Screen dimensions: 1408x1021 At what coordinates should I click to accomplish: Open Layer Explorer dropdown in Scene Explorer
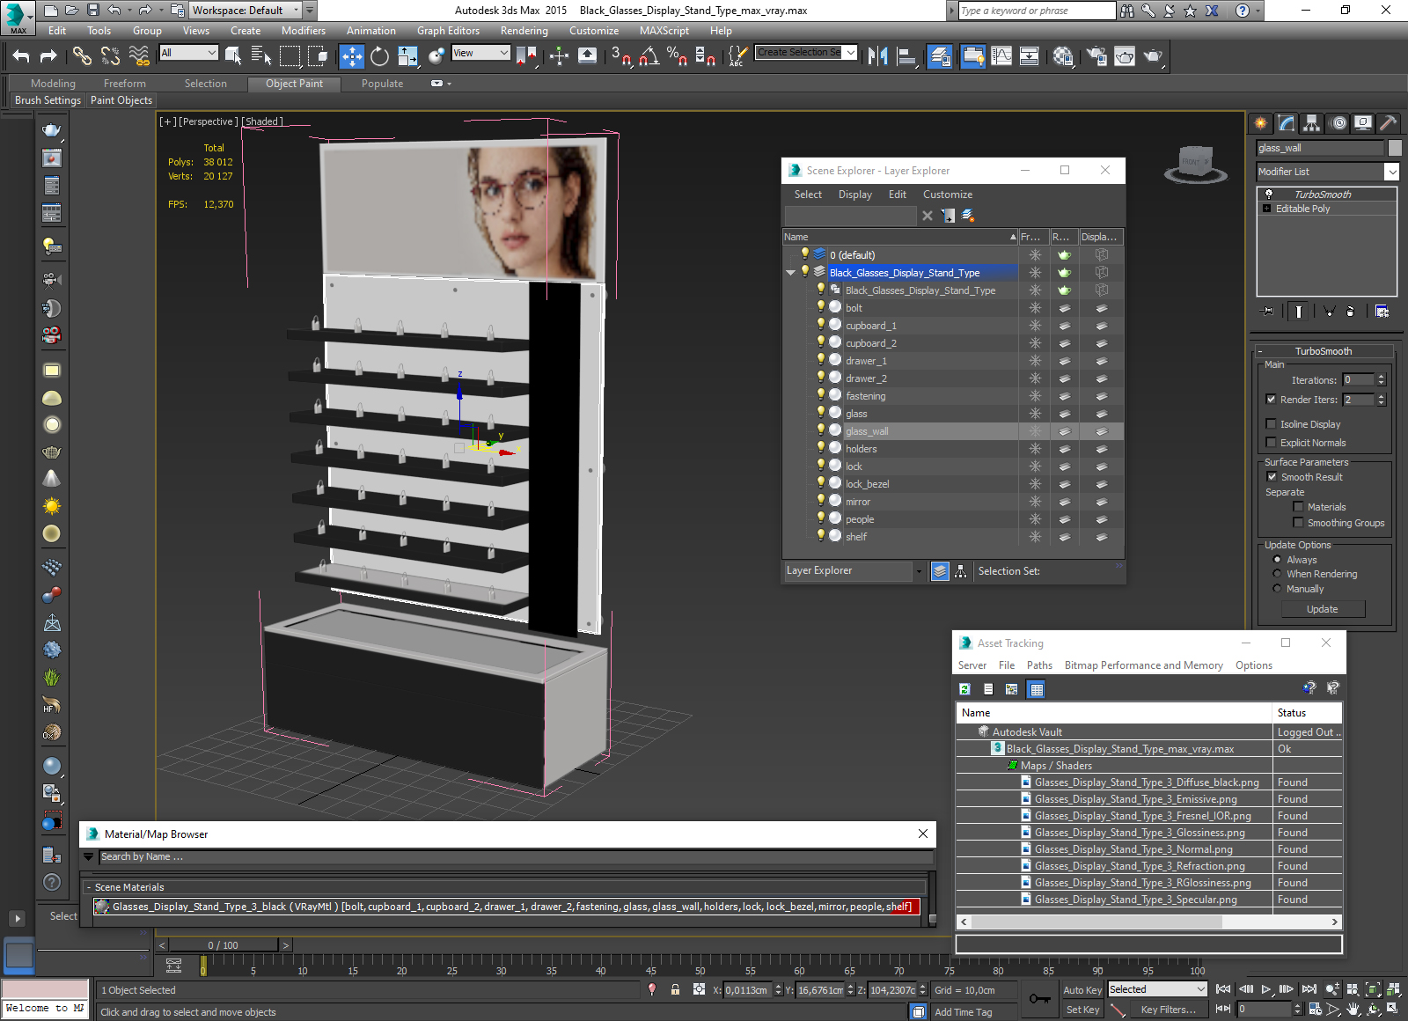point(854,571)
